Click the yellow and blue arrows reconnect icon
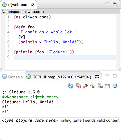The height and width of the screenshot is (140, 121). pos(93,86)
